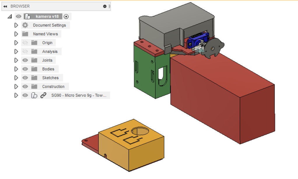Viewport: 298px width, 179px height.
Task: Select the Analysis label
Action: pos(50,51)
